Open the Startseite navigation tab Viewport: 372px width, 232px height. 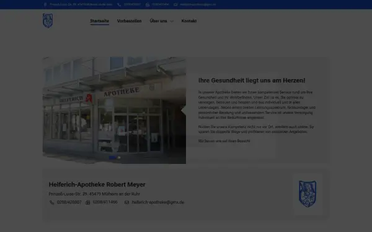[99, 21]
